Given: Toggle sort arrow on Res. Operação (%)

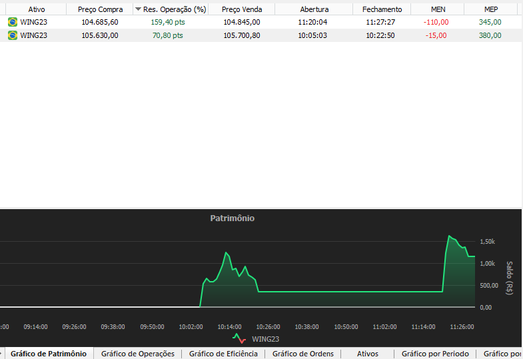Looking at the screenshot, I should pyautogui.click(x=138, y=9).
